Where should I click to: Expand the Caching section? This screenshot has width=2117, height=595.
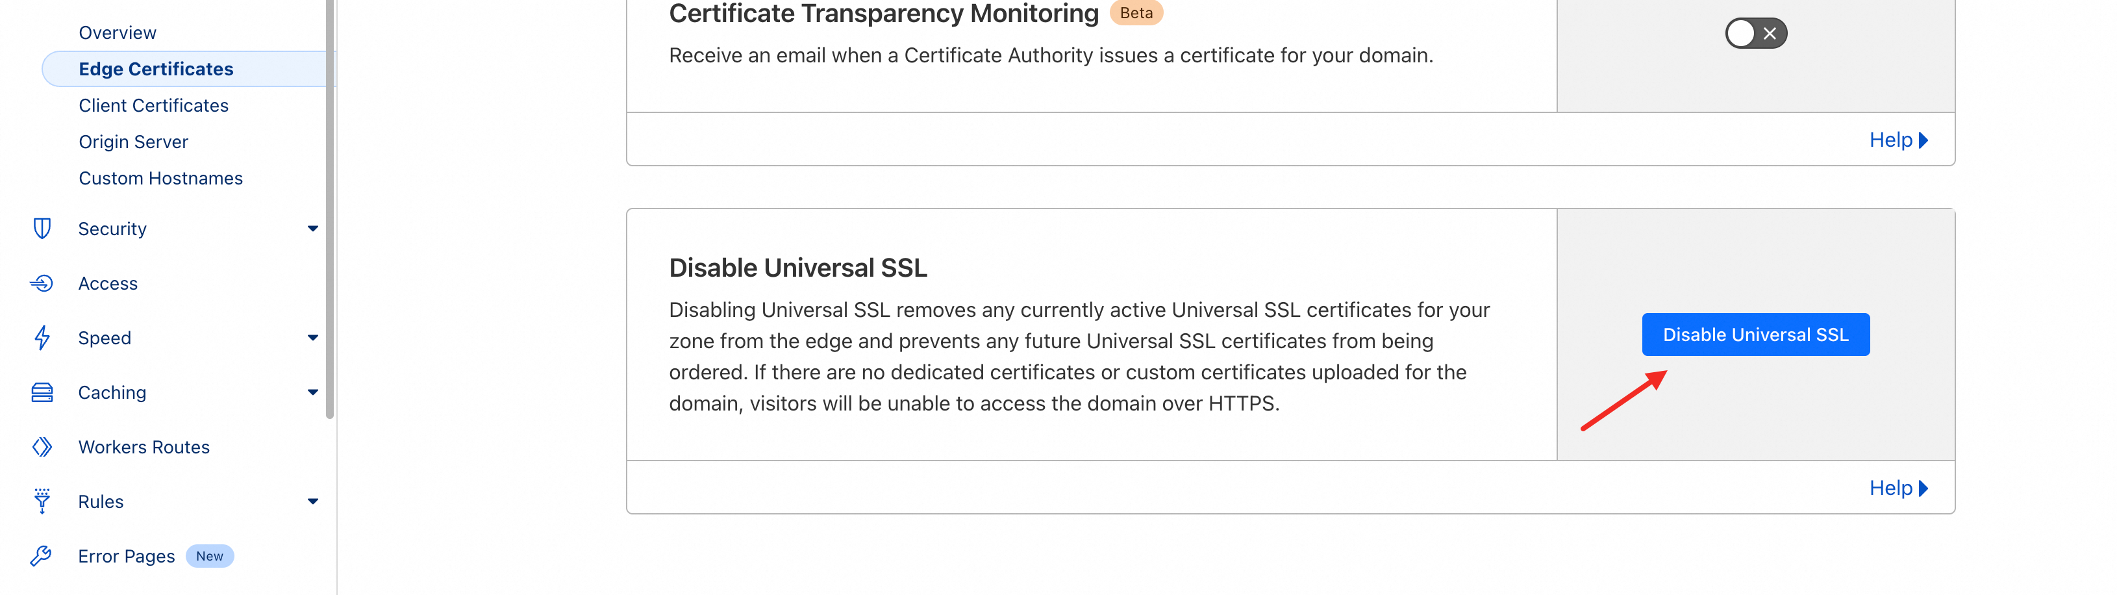click(x=312, y=392)
